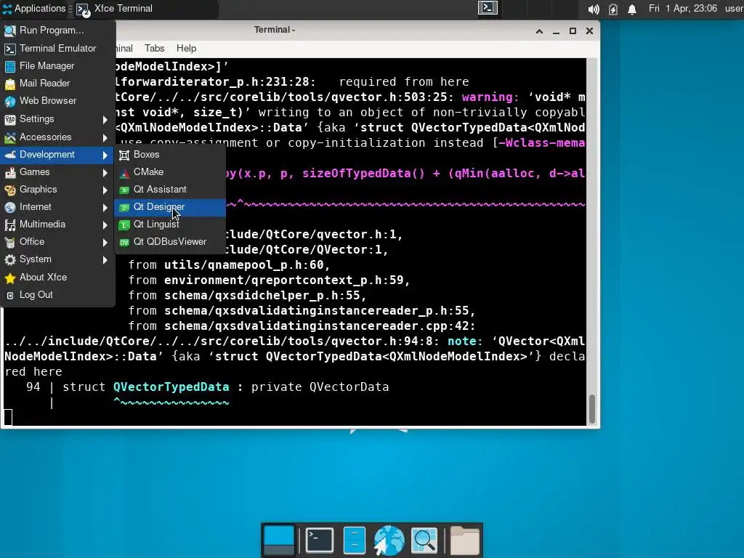
Task: Open power manager battery icon
Action: [613, 9]
